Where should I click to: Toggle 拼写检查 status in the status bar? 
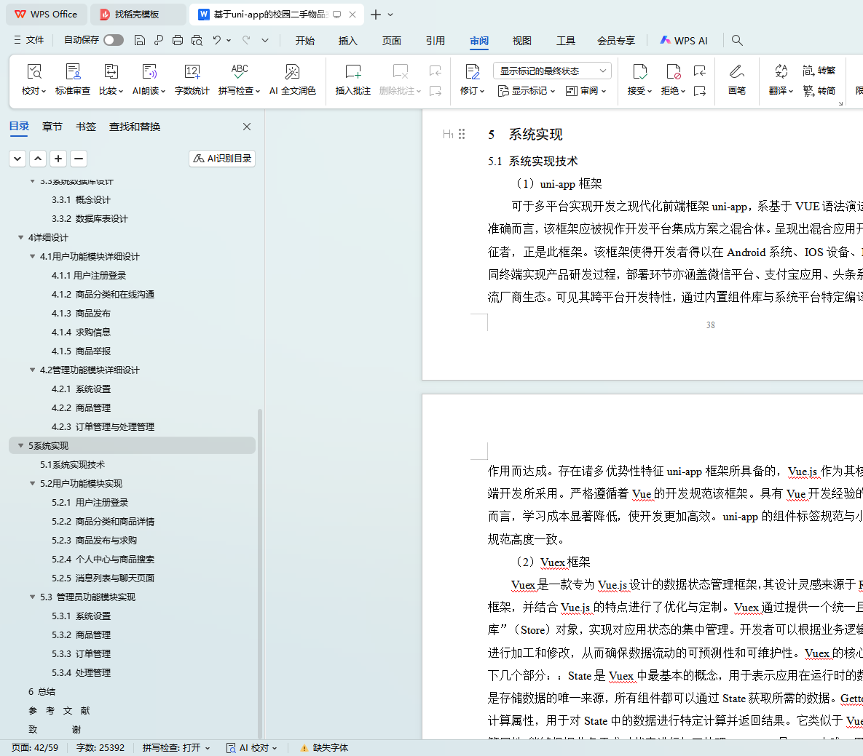pos(176,747)
